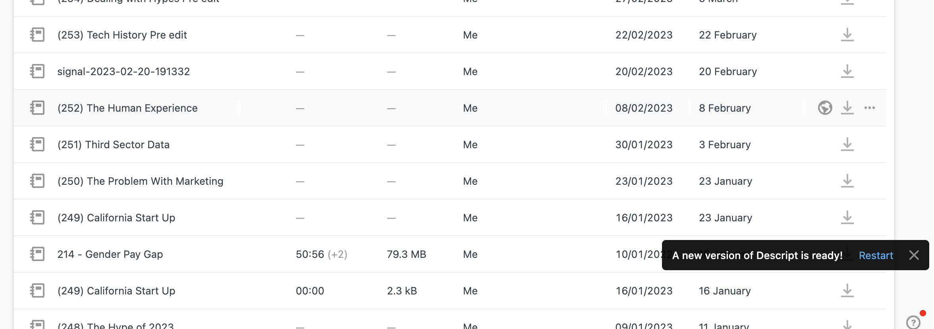The height and width of the screenshot is (329, 934).
Task: Select the Third Sector Data row title
Action: [113, 145]
